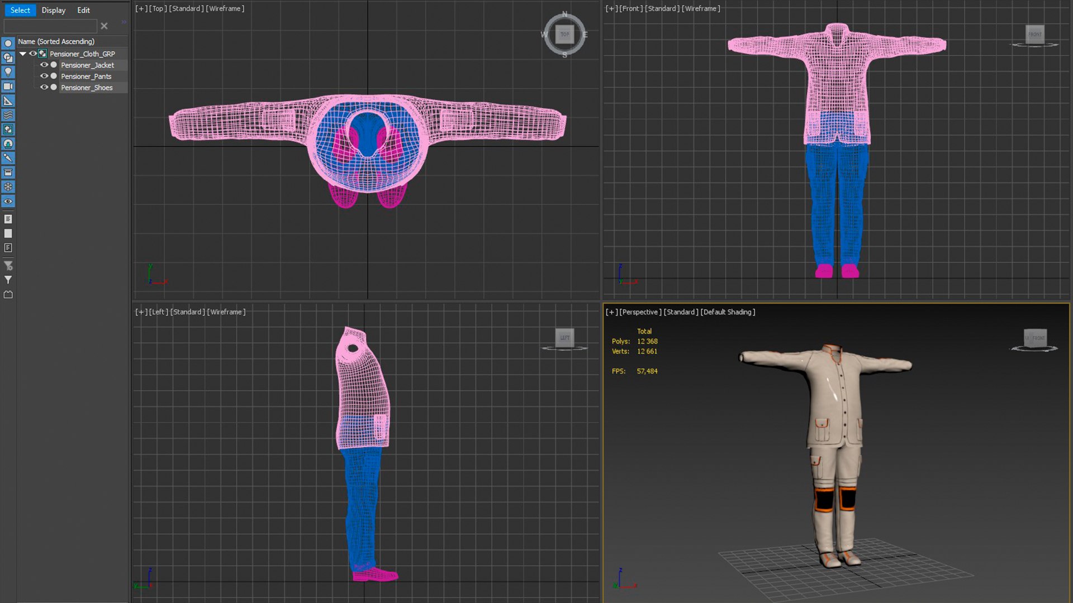Open [Default Shading] menu in Perspective viewport
The width and height of the screenshot is (1073, 603).
point(728,312)
